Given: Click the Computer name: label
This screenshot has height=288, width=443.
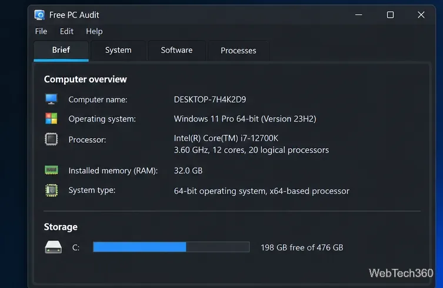Looking at the screenshot, I should (x=98, y=100).
